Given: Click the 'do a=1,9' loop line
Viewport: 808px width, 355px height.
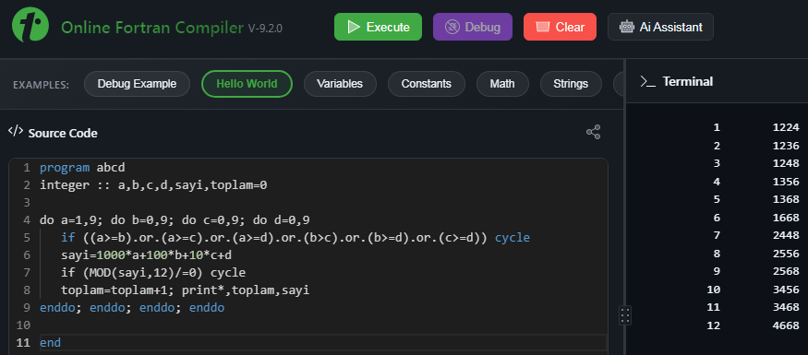Looking at the screenshot, I should tap(175, 220).
